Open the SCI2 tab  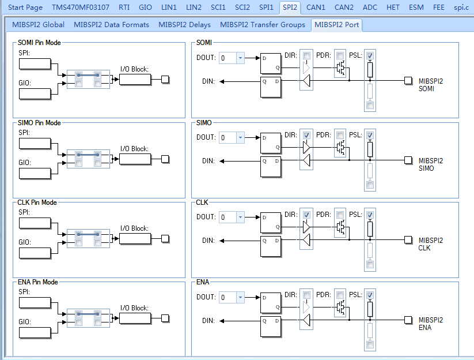click(242, 7)
